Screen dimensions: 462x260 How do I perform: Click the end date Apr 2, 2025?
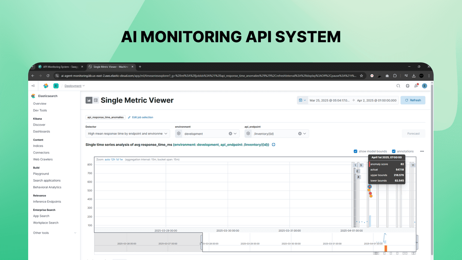tap(377, 100)
